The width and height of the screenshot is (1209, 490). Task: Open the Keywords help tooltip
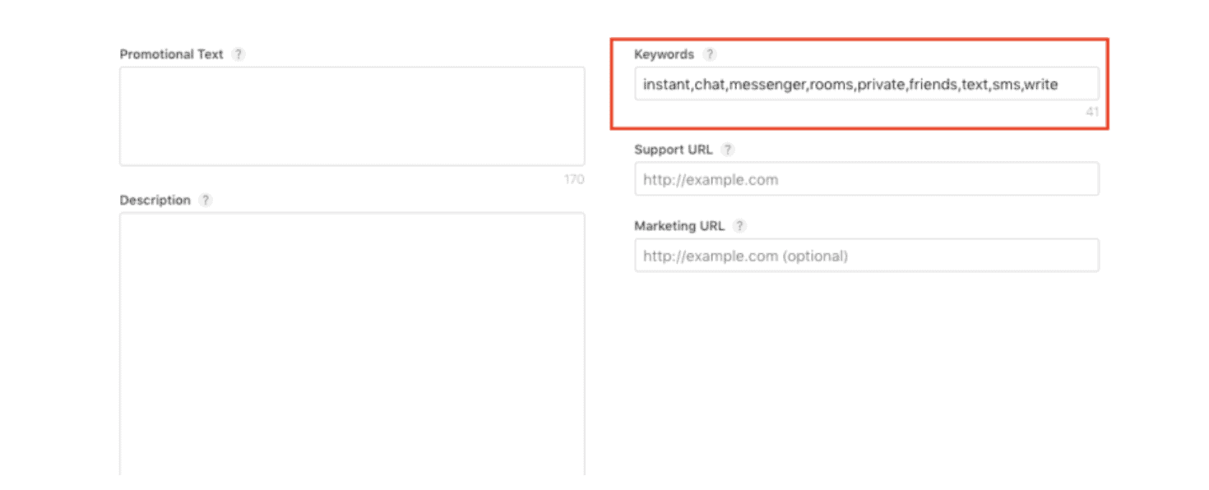pos(709,53)
